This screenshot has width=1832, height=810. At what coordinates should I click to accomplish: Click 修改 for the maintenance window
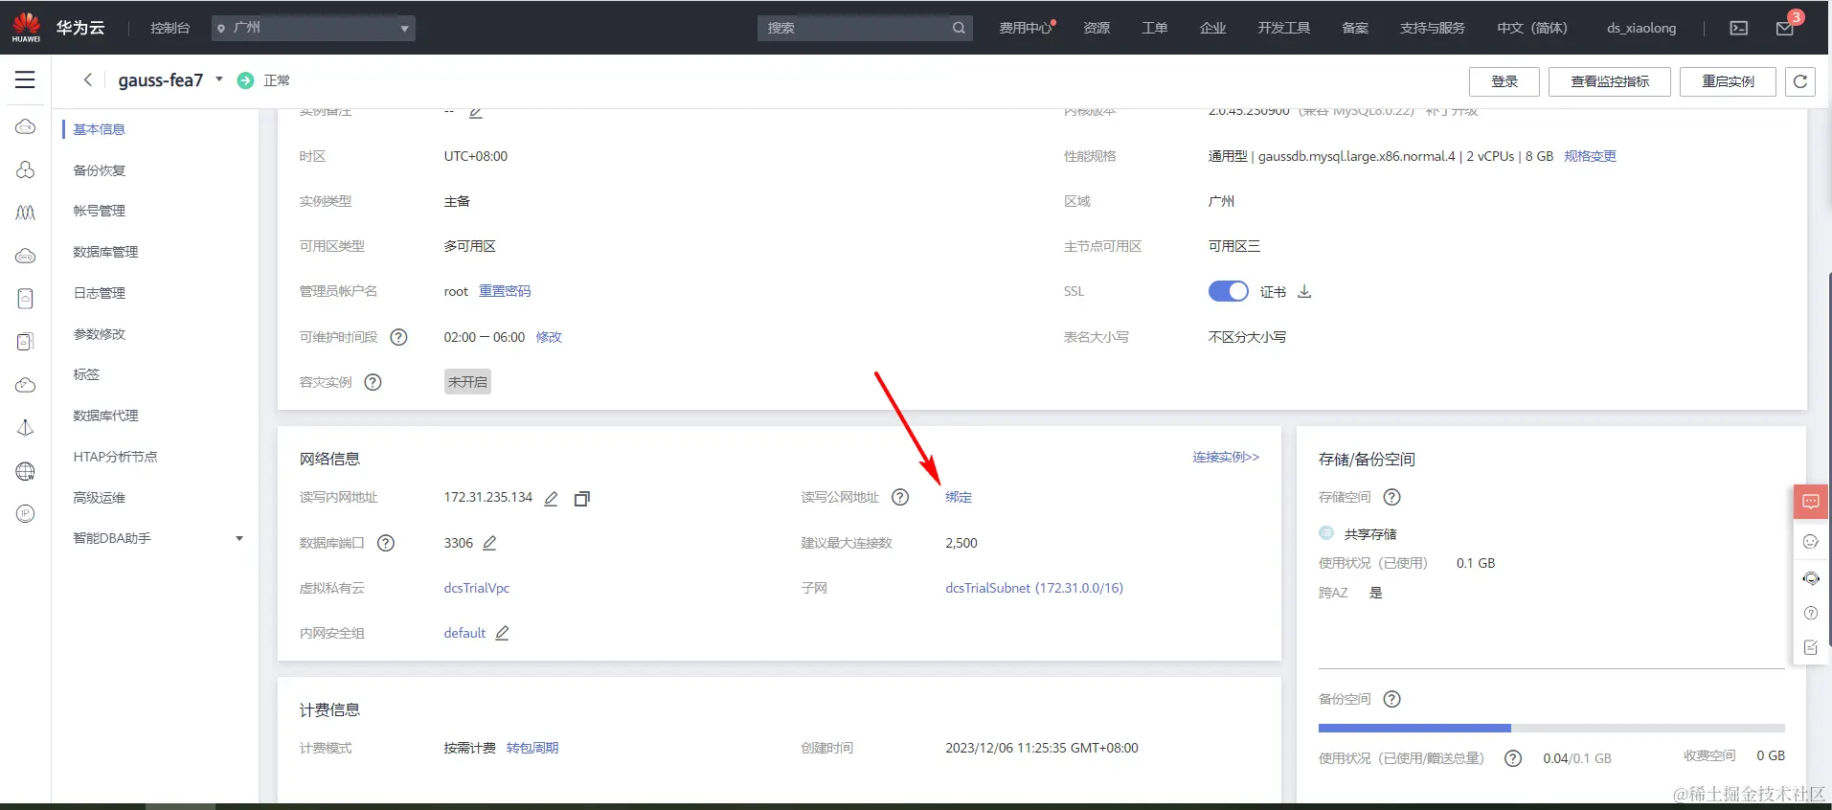click(x=549, y=337)
